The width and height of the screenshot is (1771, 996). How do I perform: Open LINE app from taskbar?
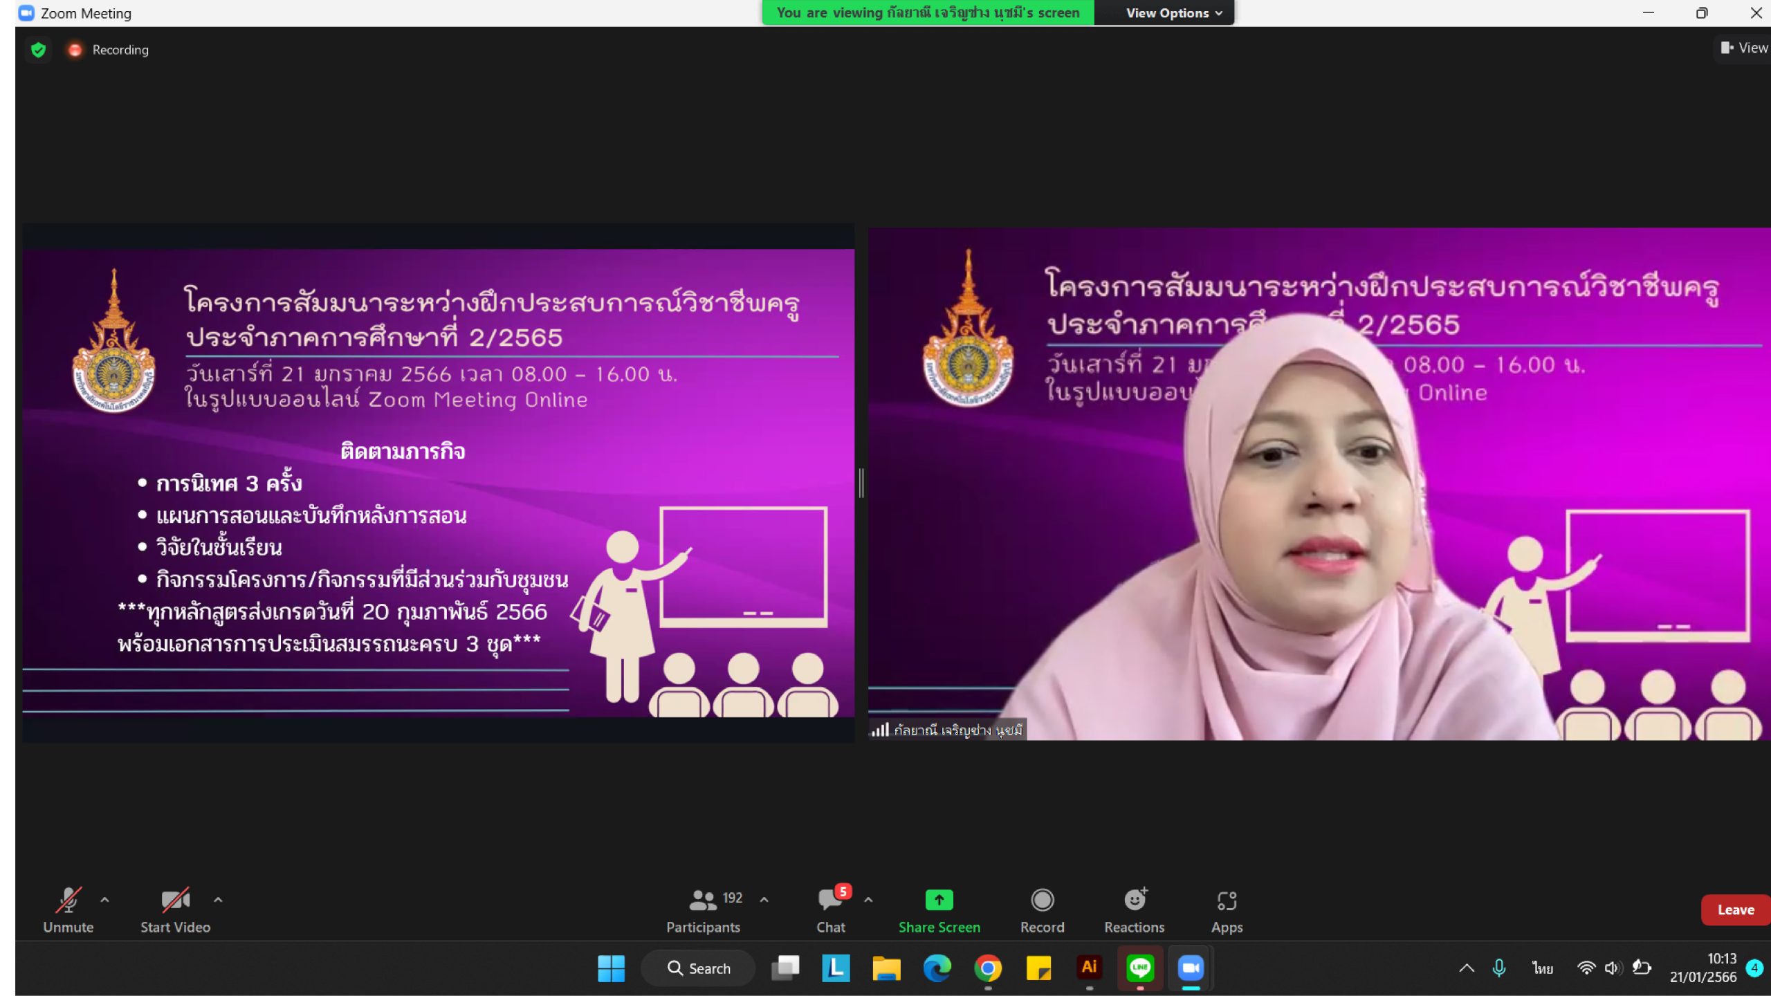[1140, 968]
